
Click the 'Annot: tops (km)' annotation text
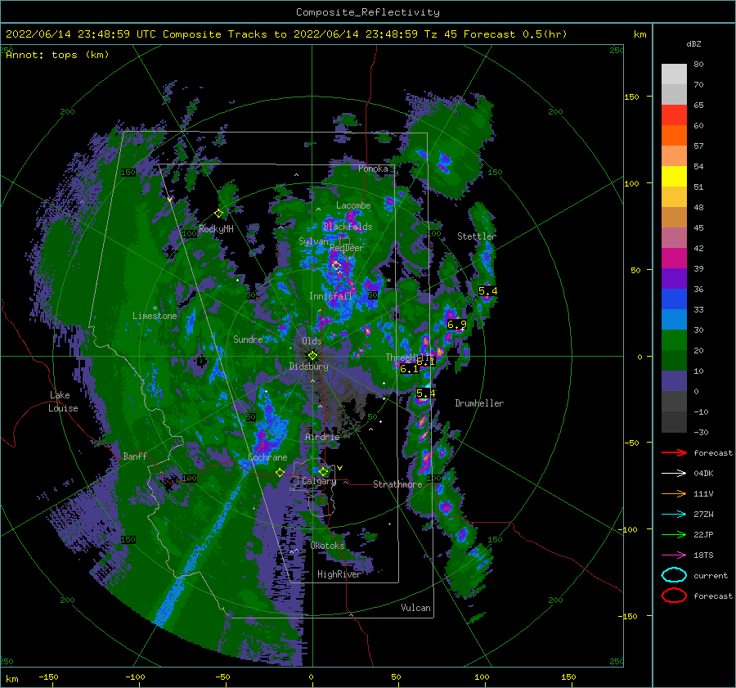pyautogui.click(x=57, y=55)
